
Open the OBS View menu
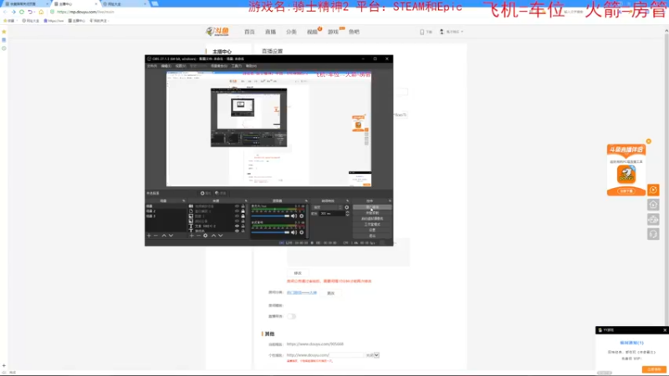[x=181, y=66]
